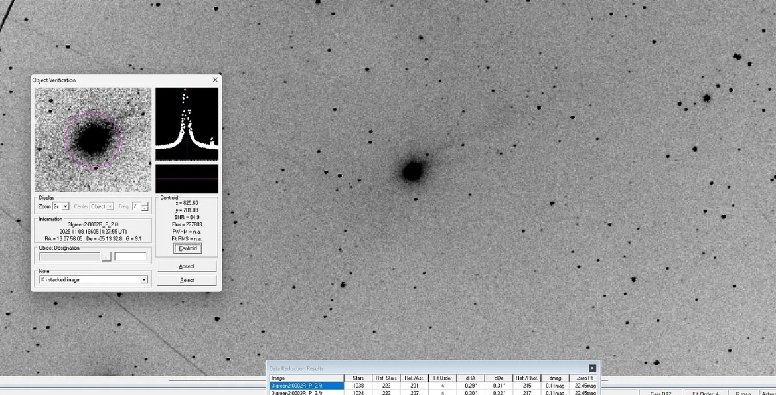Click the Freq. stepper arrows
776x395 pixels.
point(145,207)
